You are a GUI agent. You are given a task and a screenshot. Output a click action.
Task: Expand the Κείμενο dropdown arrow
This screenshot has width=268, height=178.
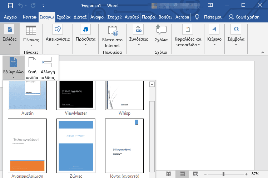(214, 45)
